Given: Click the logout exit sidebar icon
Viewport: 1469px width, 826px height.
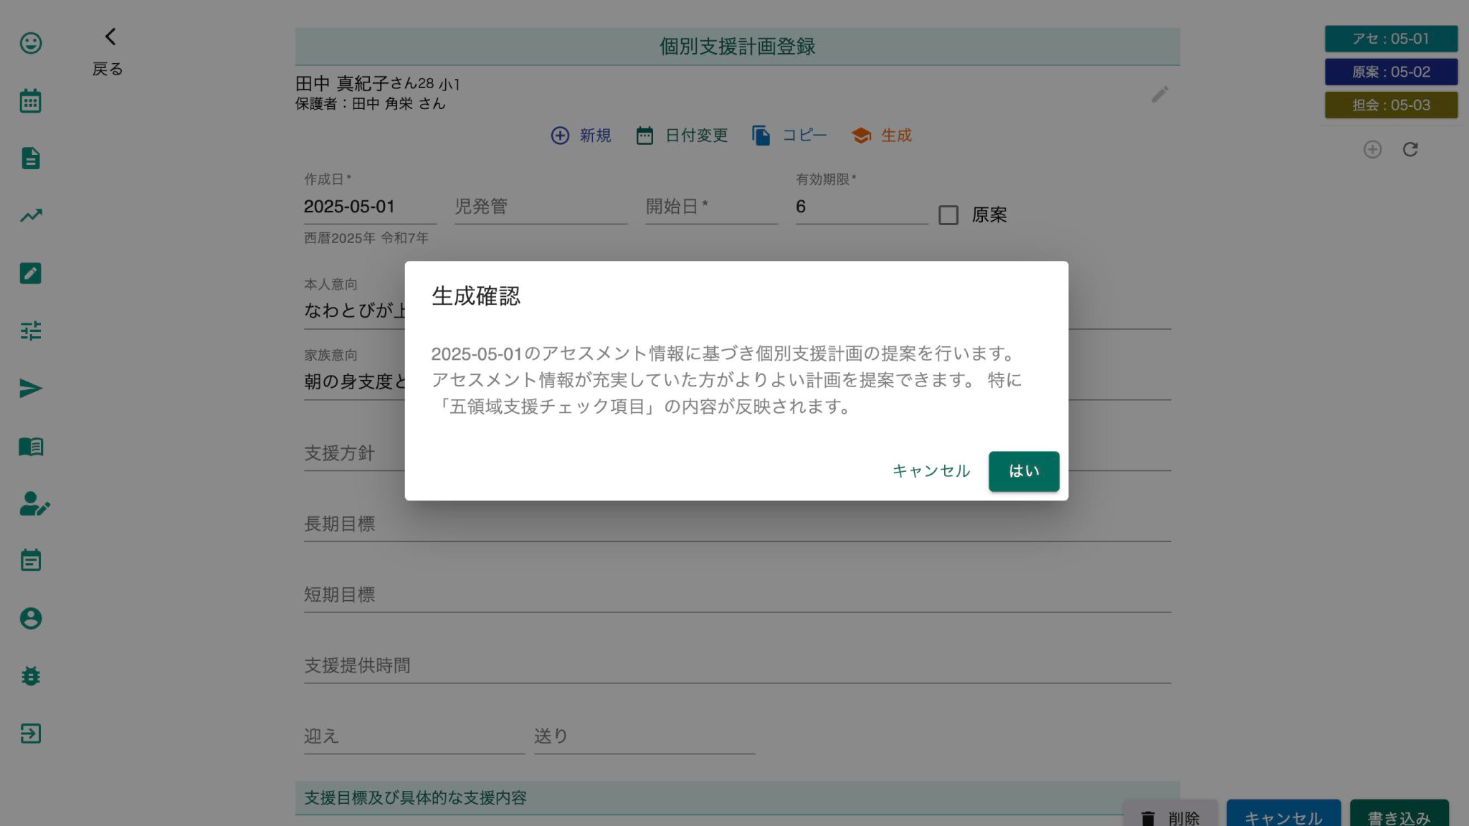Looking at the screenshot, I should (x=31, y=734).
